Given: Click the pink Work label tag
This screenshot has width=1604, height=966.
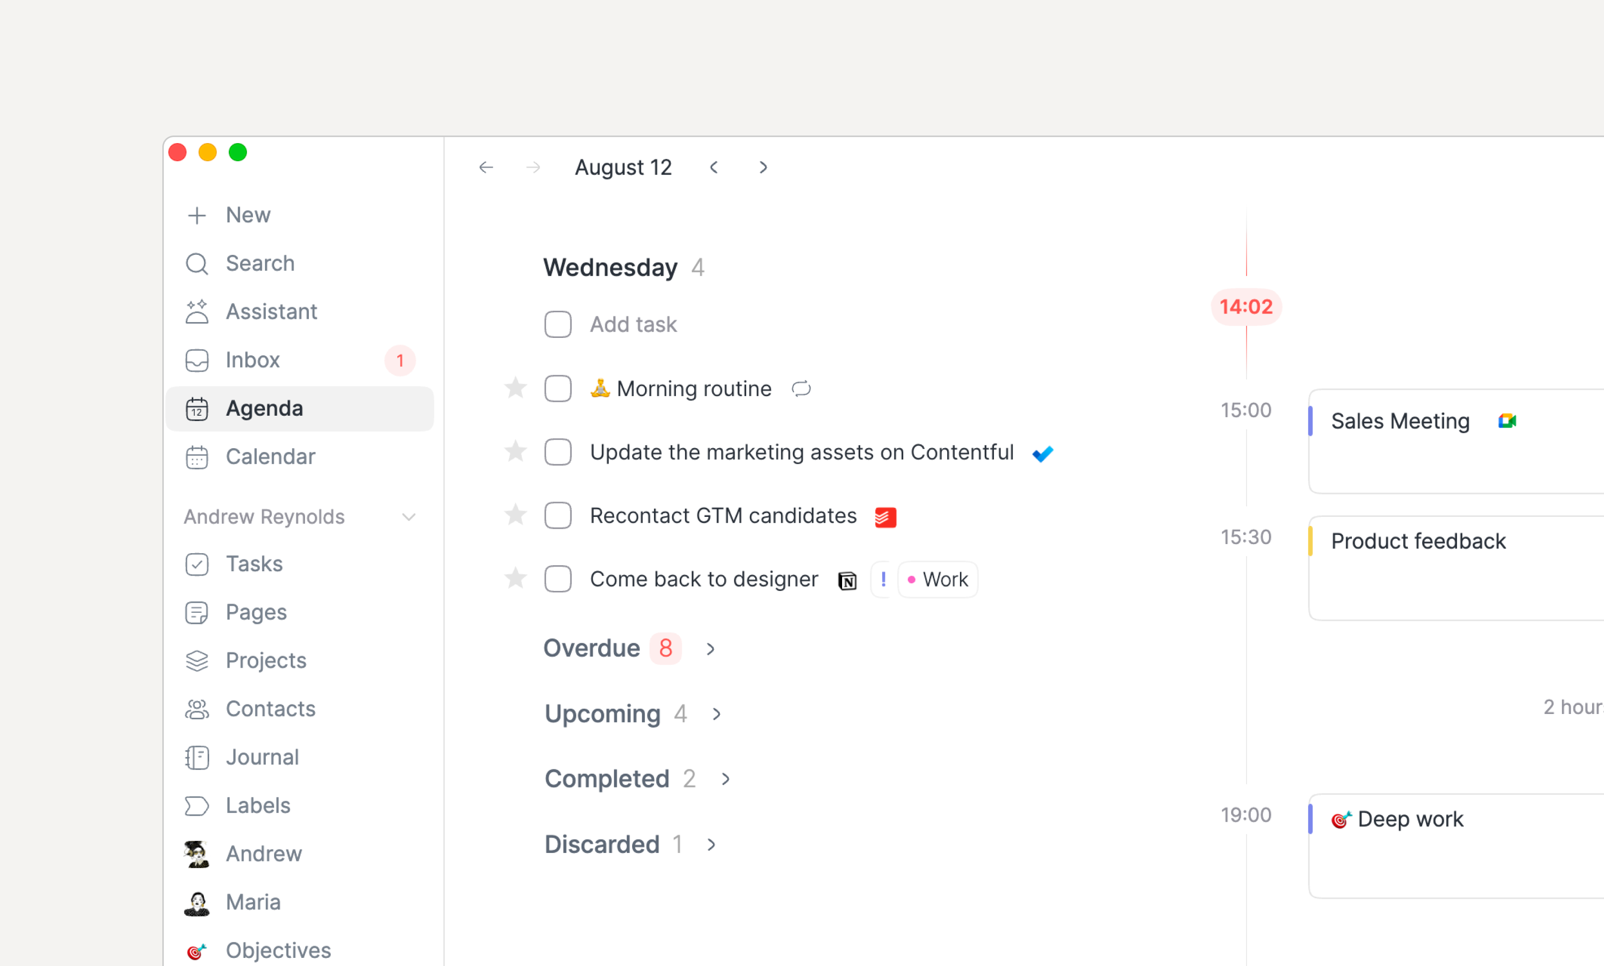Looking at the screenshot, I should pos(938,578).
